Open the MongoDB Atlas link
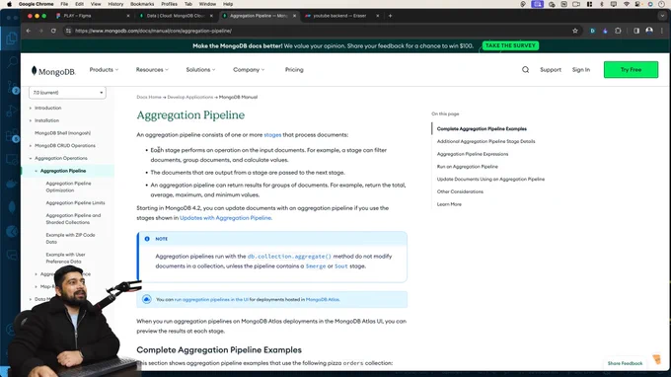The image size is (671, 377). pos(323,300)
